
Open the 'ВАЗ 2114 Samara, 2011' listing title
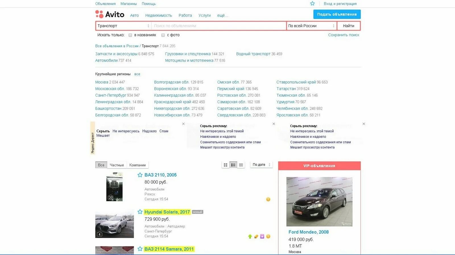pos(169,249)
